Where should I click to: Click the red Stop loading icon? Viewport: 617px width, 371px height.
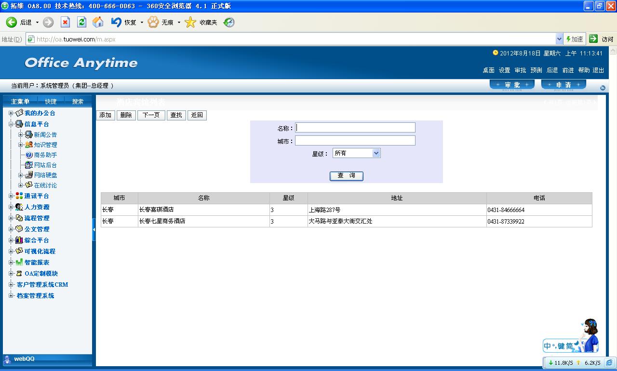(x=65, y=22)
